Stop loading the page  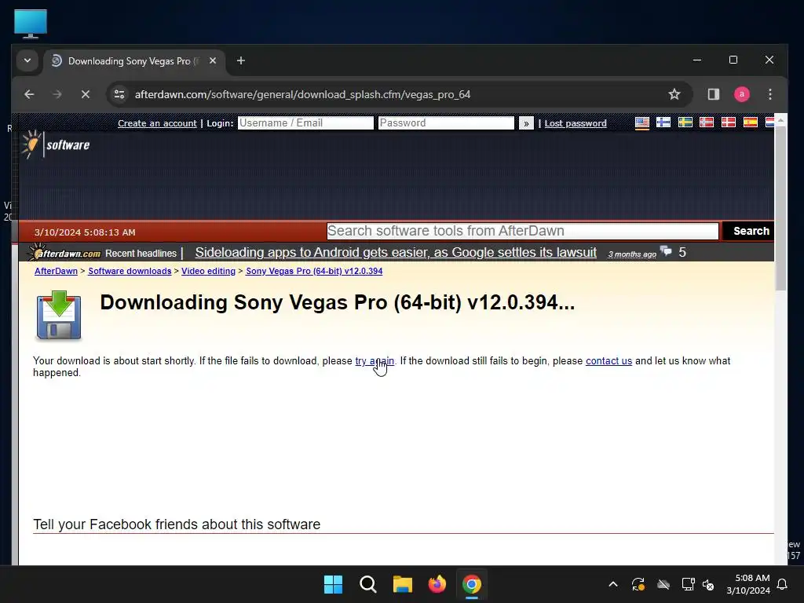click(86, 94)
